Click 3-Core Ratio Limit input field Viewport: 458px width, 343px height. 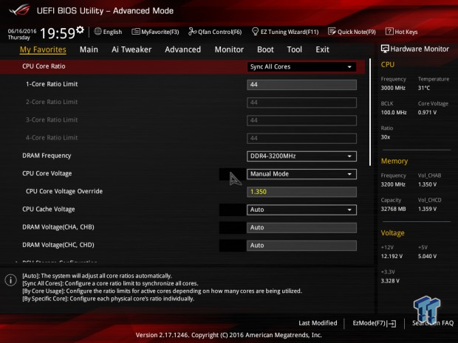[301, 120]
